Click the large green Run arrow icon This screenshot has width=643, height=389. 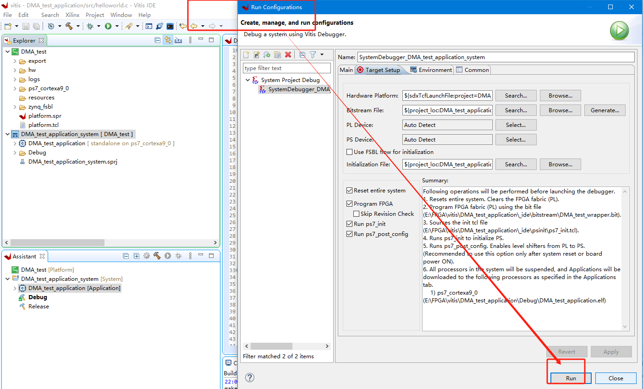pos(619,31)
